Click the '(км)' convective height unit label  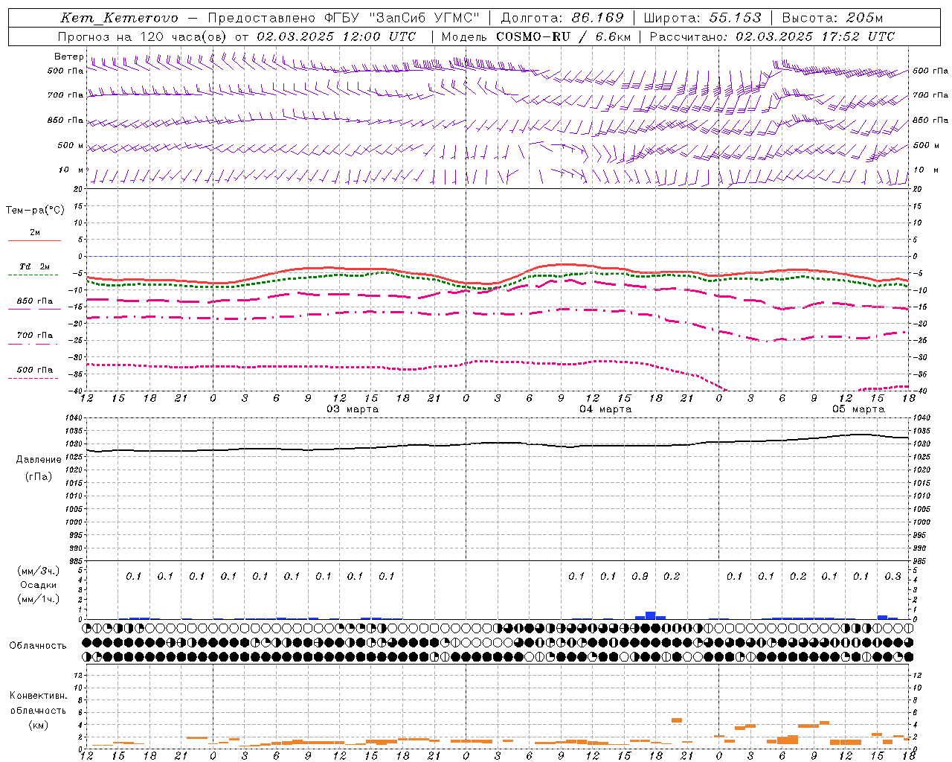pyautogui.click(x=39, y=725)
